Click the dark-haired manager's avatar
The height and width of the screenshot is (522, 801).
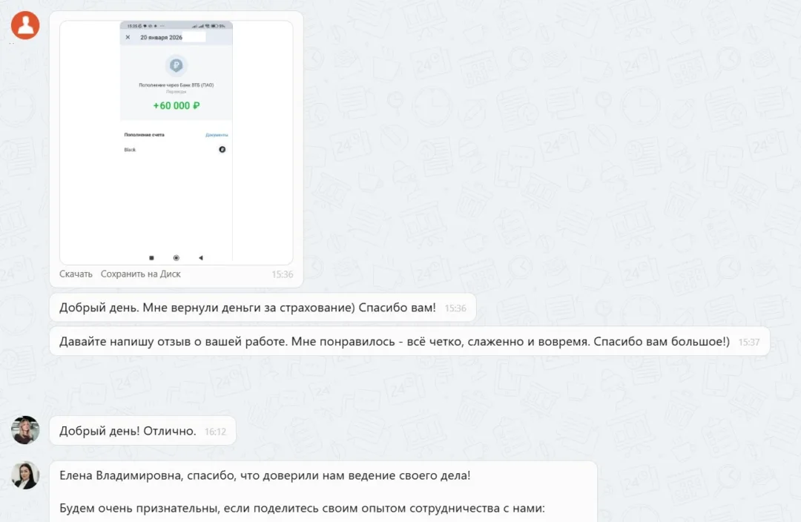click(25, 475)
